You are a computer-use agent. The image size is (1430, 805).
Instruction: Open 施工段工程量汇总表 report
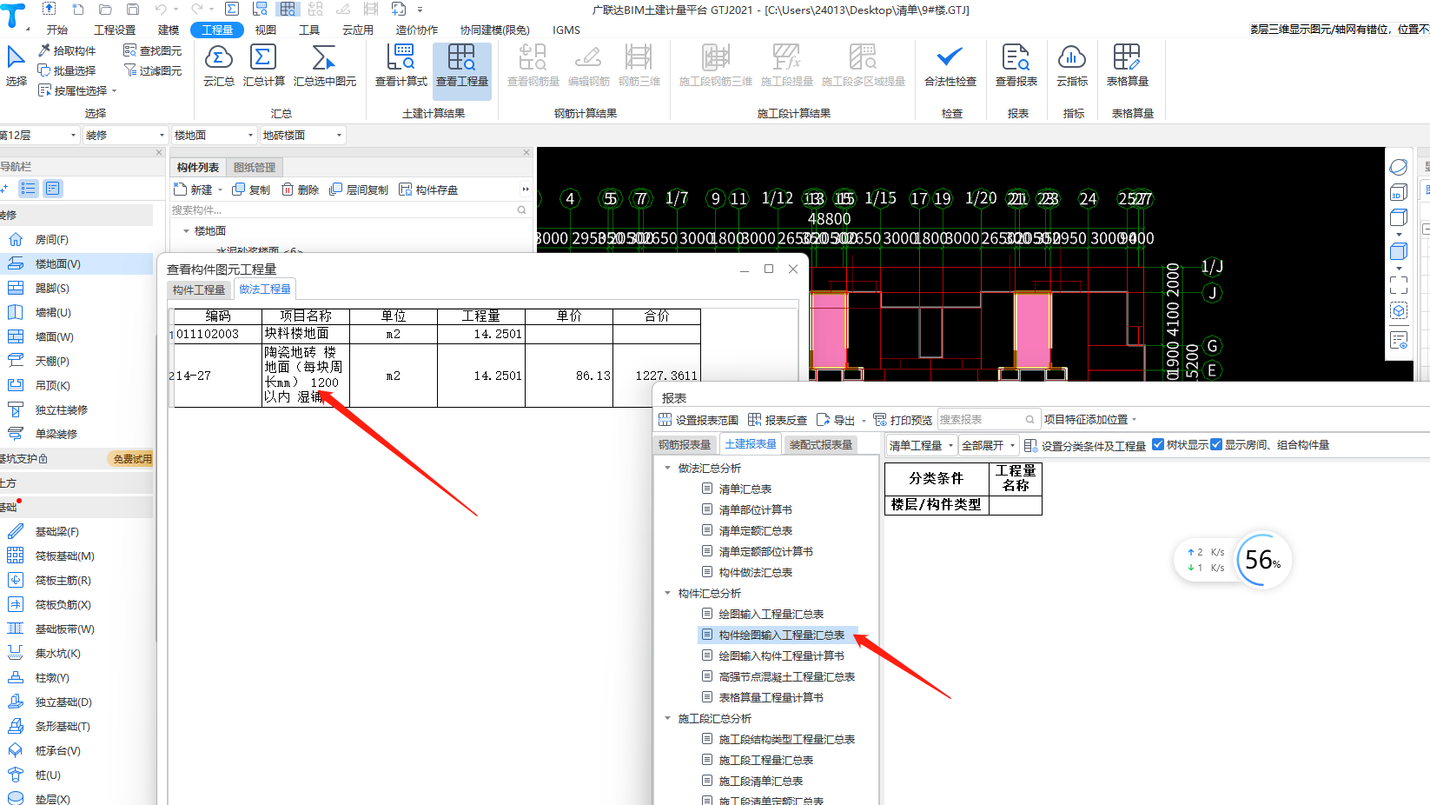tap(765, 760)
